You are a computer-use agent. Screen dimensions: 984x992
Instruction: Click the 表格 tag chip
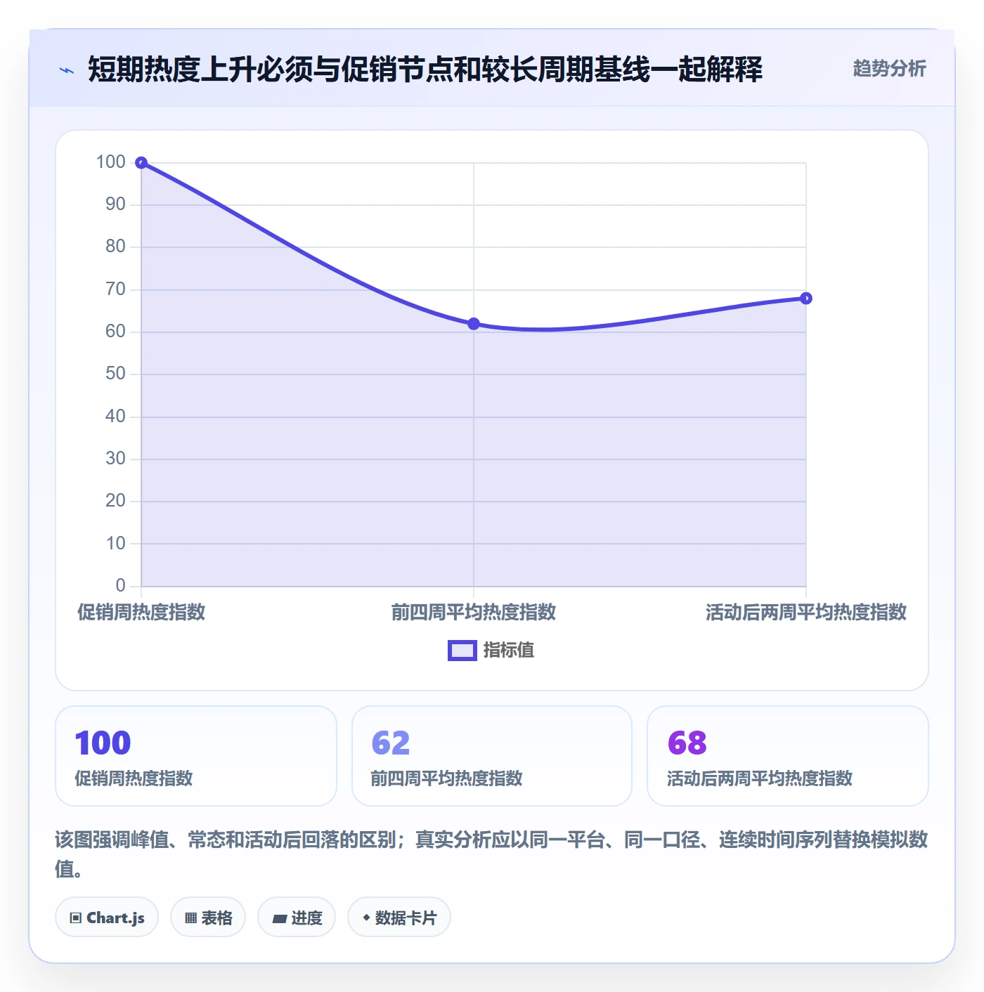208,917
